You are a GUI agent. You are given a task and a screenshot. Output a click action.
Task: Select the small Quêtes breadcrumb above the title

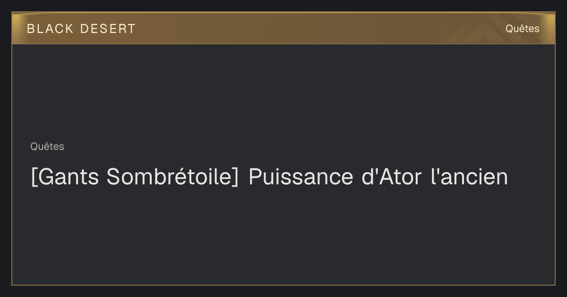point(47,147)
